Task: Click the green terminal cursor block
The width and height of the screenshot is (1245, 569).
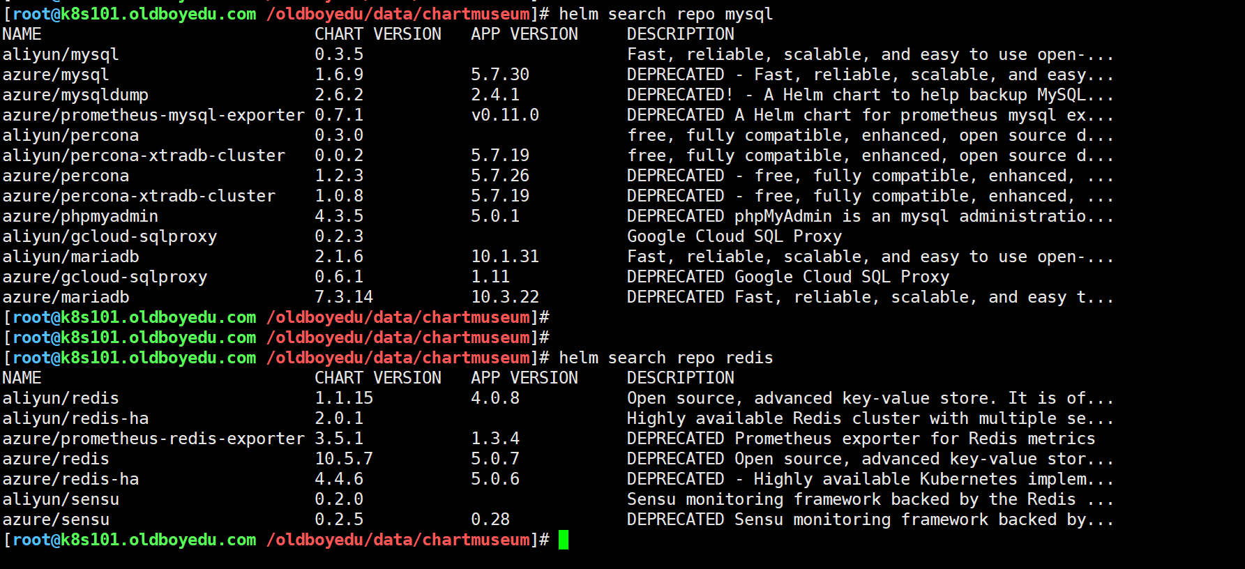Action: [564, 540]
